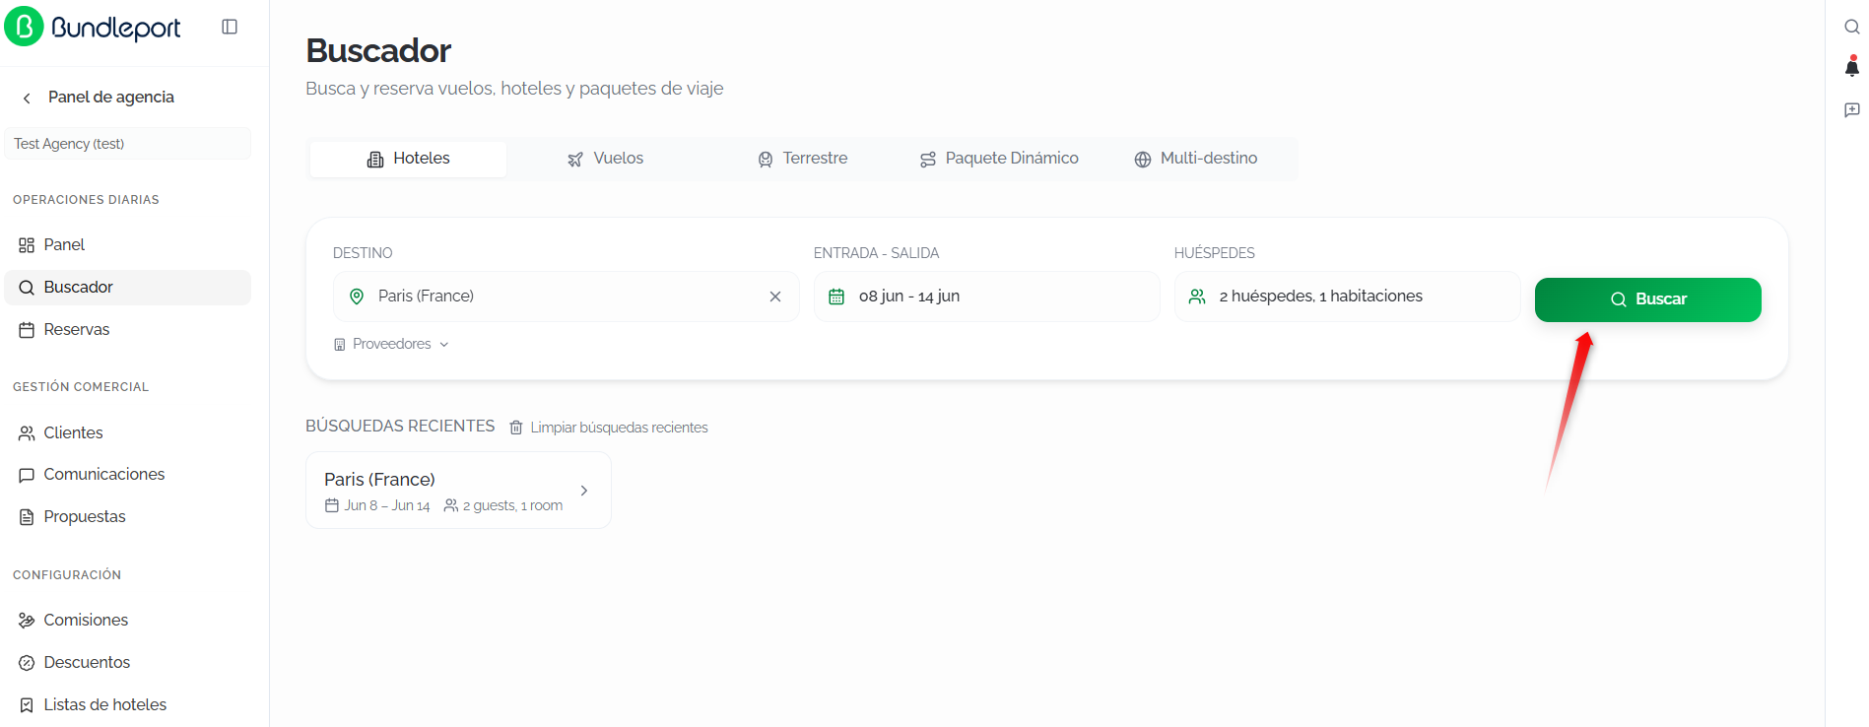The height and width of the screenshot is (727, 1869).
Task: Click the Bundleport logo icon
Action: 25,27
